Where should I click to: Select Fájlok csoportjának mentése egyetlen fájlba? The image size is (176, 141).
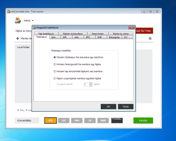(54, 79)
